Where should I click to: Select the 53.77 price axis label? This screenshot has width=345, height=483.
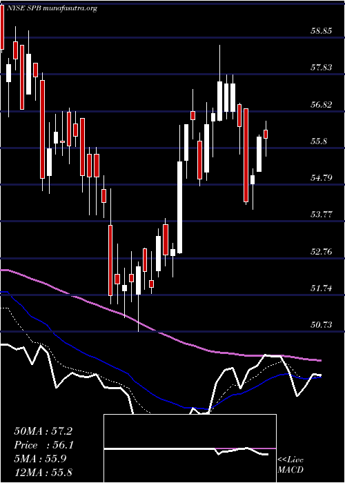[321, 215]
